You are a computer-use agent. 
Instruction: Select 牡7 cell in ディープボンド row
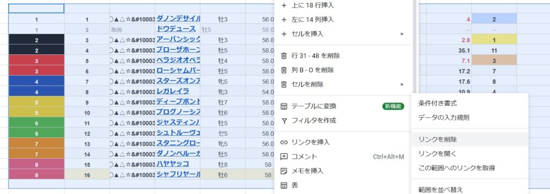pos(223,102)
